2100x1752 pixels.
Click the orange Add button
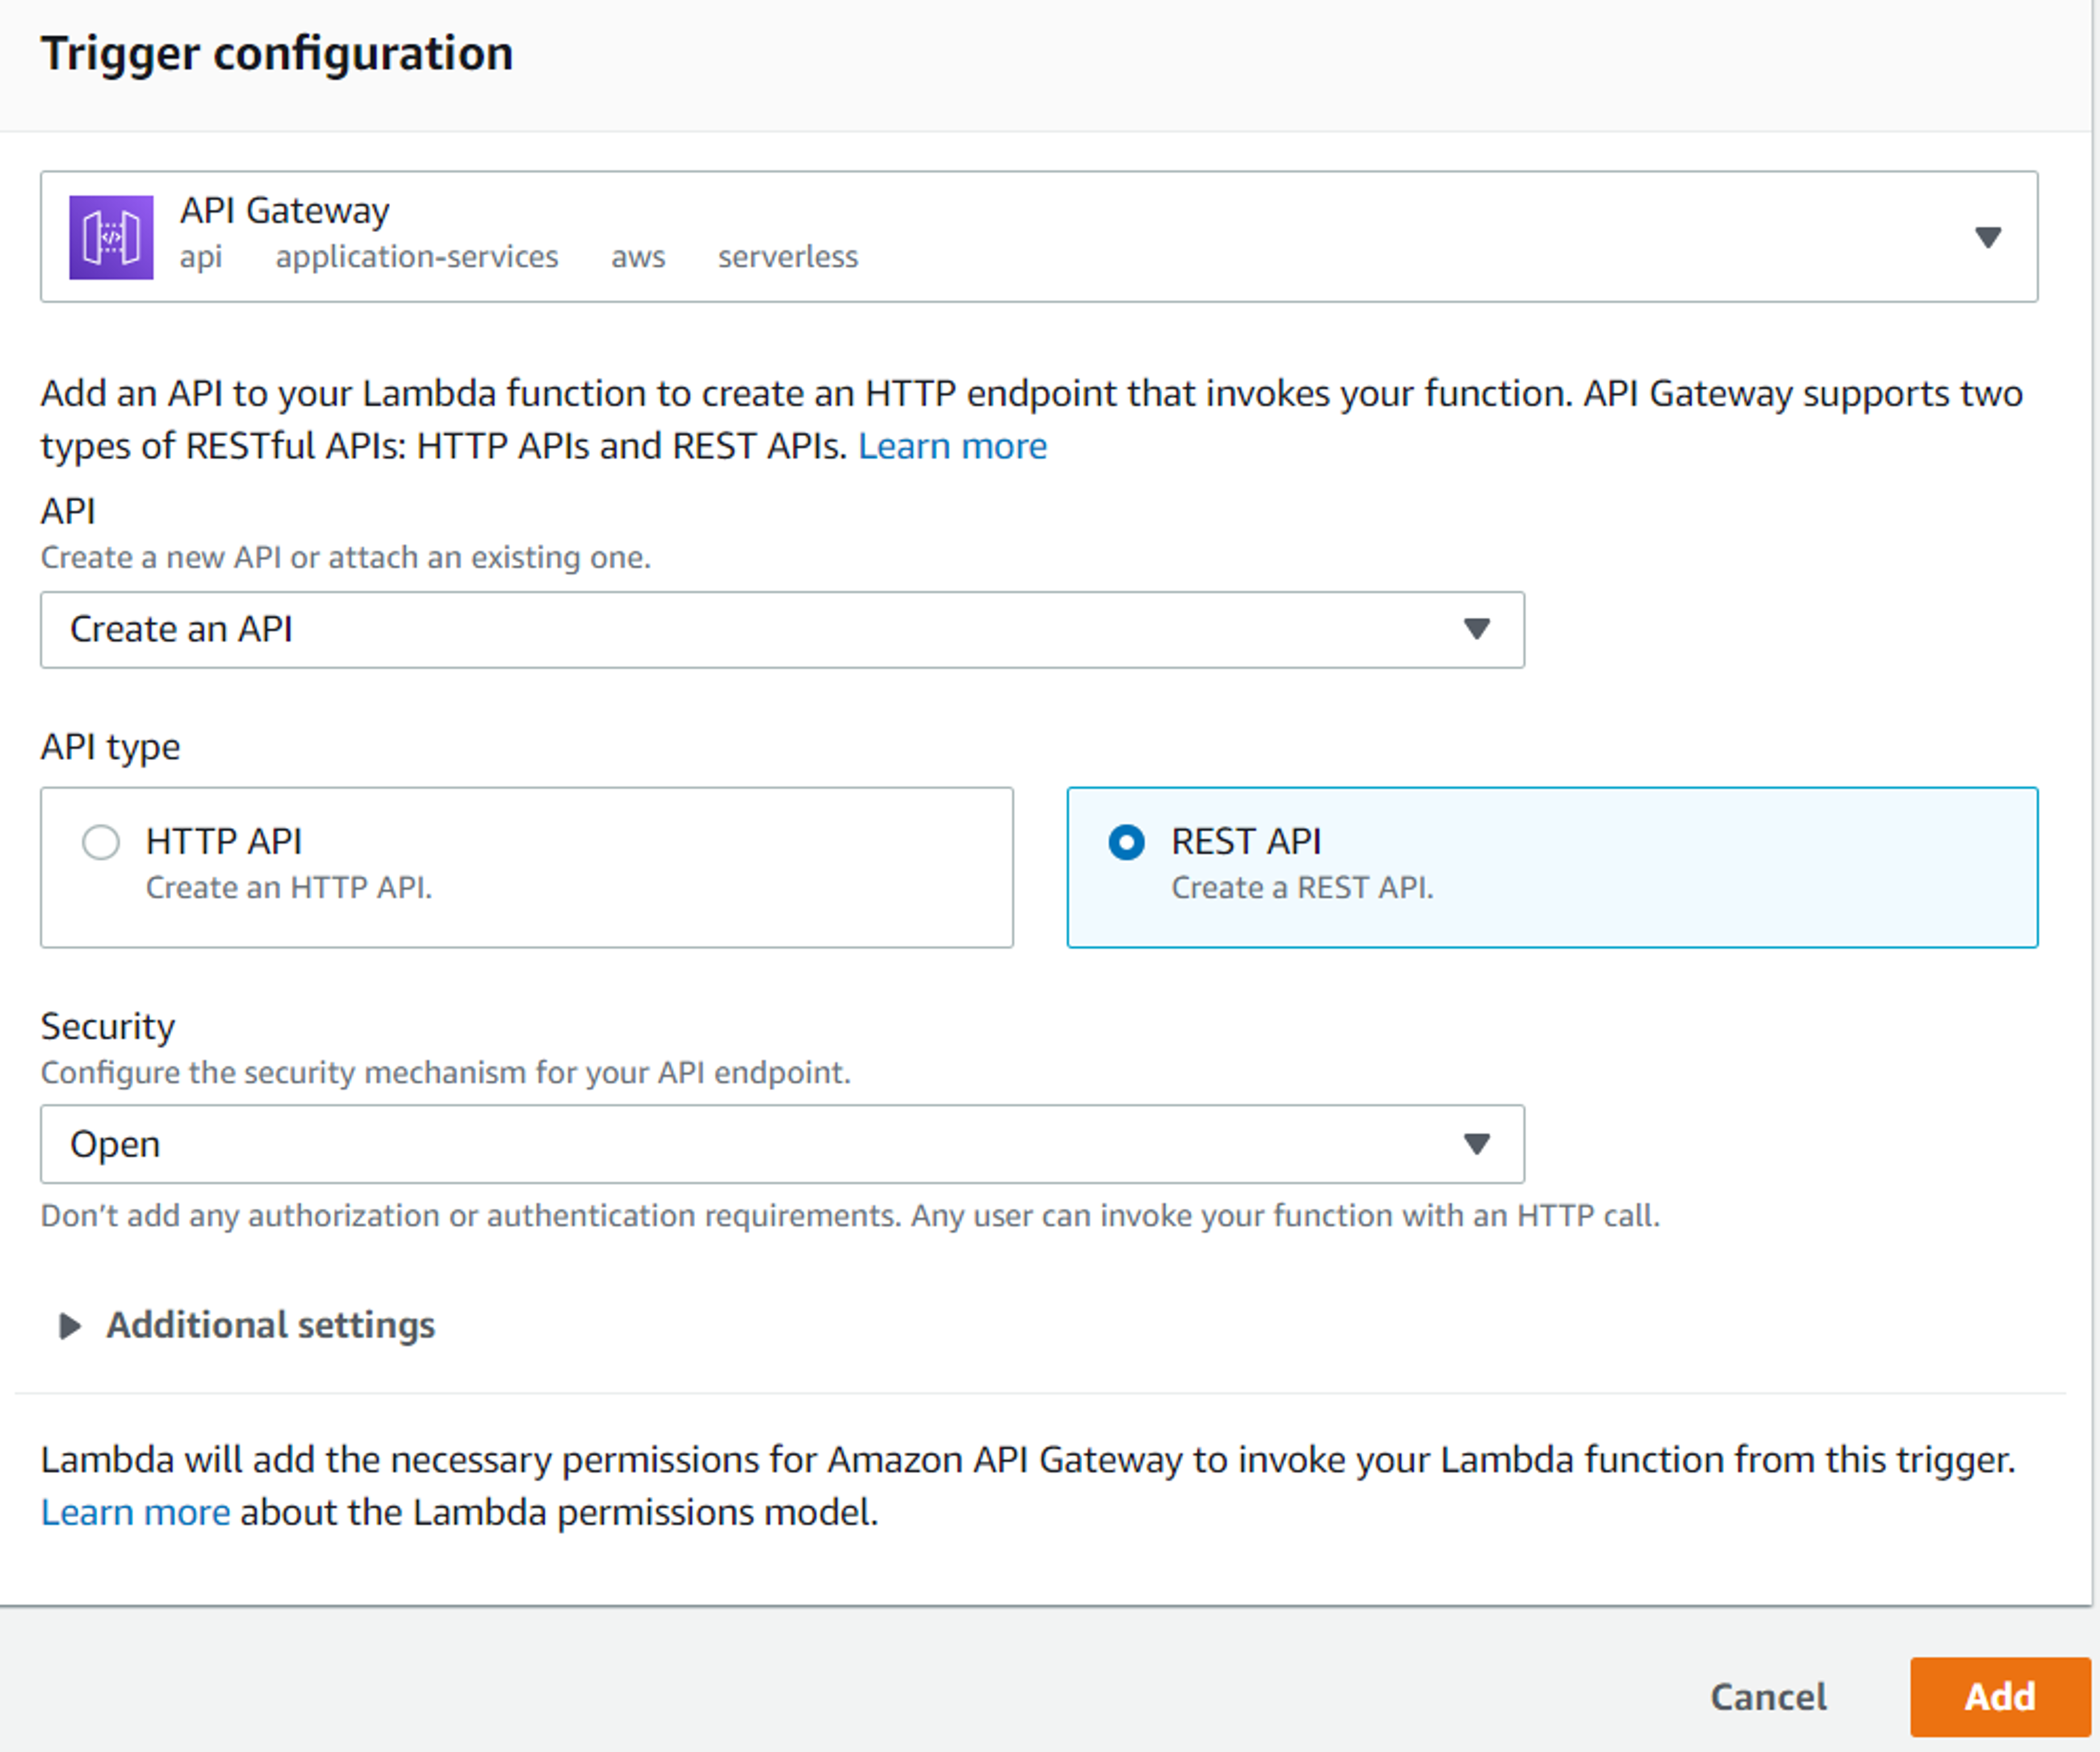coord(2000,1697)
